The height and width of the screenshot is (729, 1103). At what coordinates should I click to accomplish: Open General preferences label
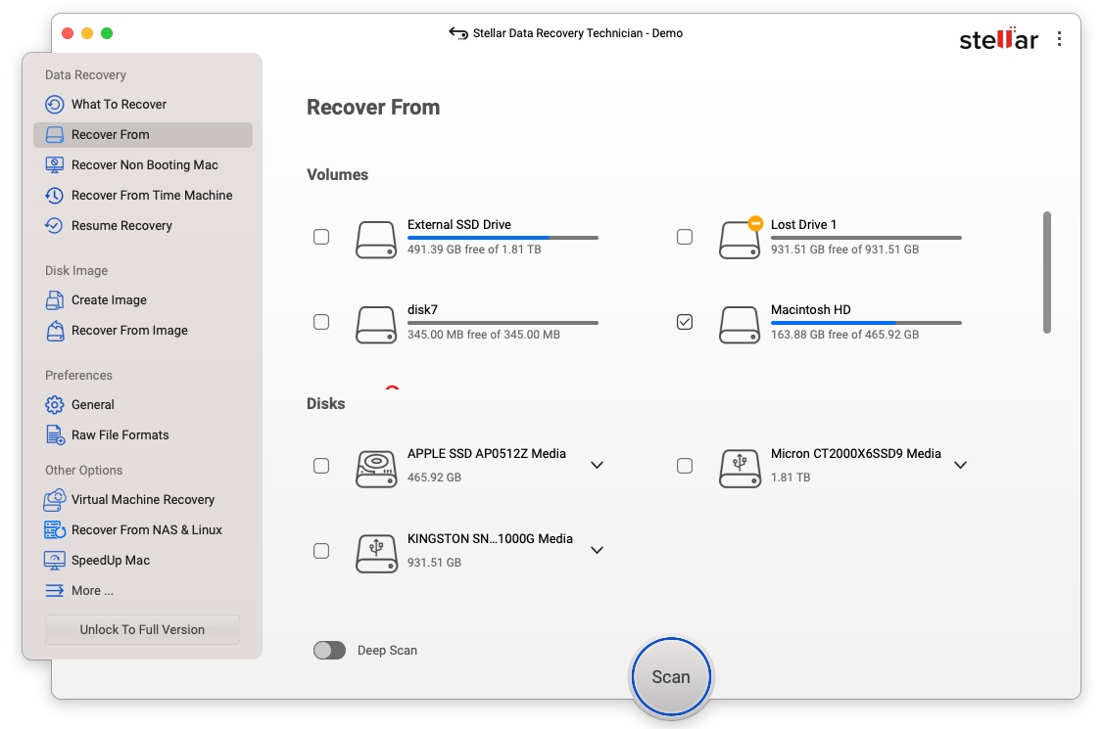point(93,405)
